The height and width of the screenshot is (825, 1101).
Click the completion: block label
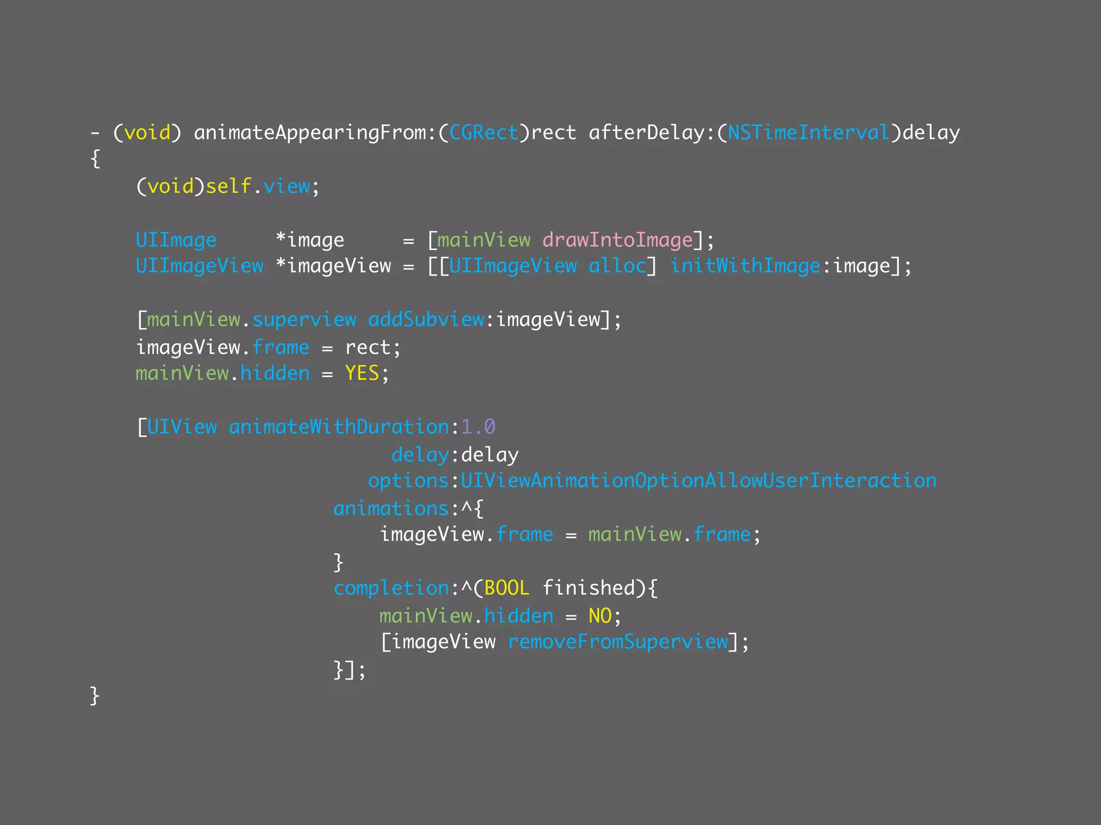396,588
